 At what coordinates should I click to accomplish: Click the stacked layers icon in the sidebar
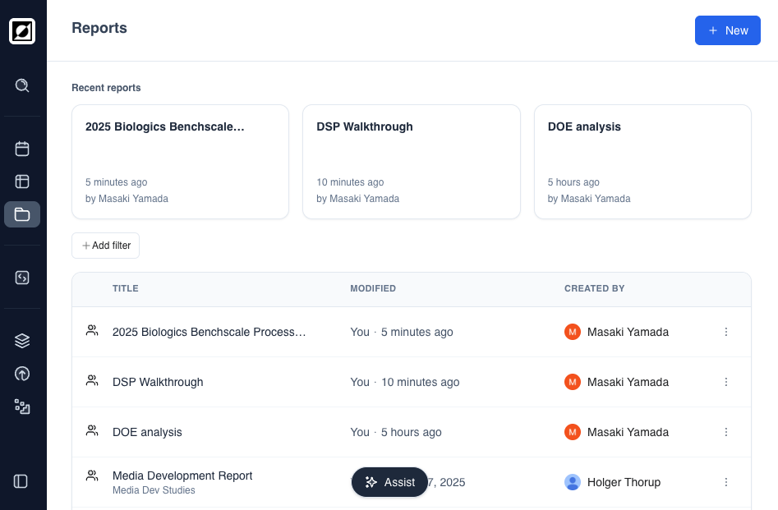pos(22,341)
